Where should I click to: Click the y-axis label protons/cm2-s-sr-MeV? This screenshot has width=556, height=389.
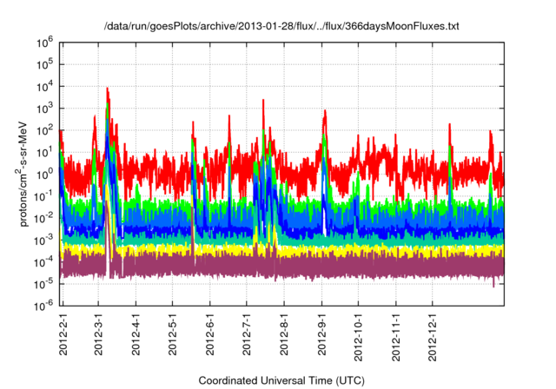tap(22, 174)
